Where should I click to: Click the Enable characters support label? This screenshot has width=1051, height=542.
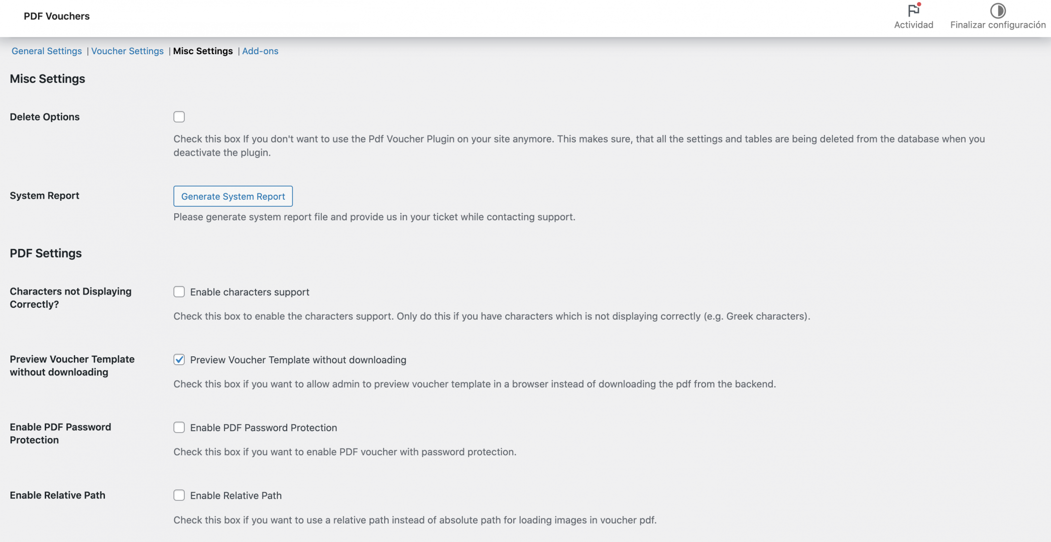(x=250, y=292)
